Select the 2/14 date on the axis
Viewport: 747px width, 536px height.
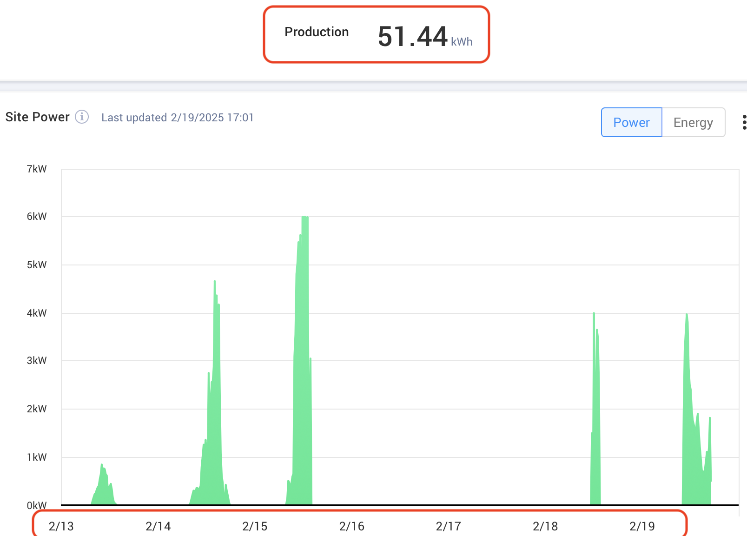[158, 526]
